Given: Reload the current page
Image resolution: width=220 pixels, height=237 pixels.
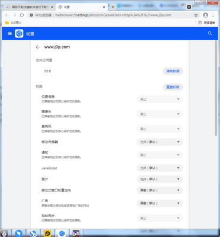Looking at the screenshot, I should [22, 15].
